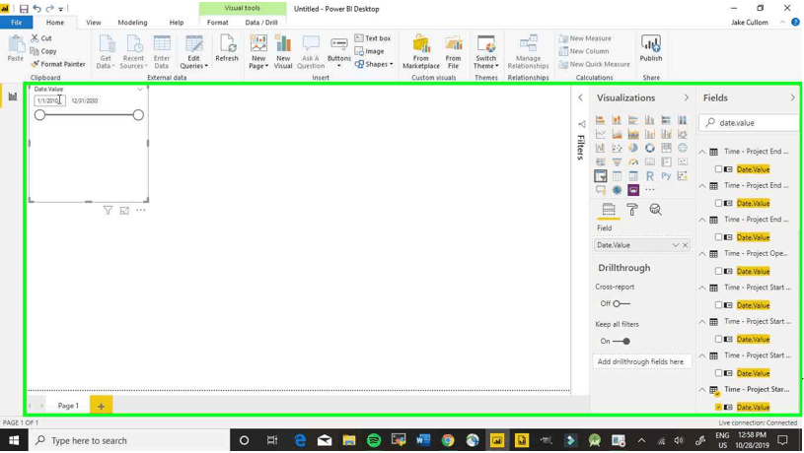
Task: Insert a Text box
Action: pos(373,38)
